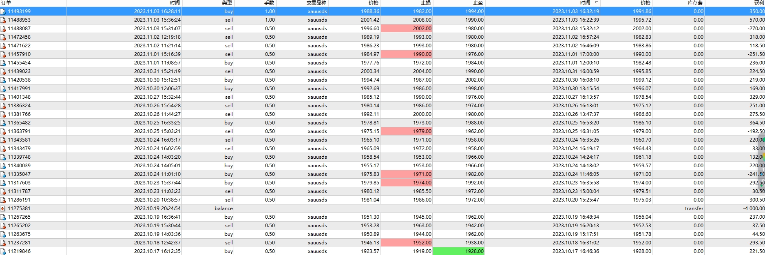The width and height of the screenshot is (765, 255).
Task: Select the open time 2023.10.19 16:36:41
Action: [x=157, y=217]
